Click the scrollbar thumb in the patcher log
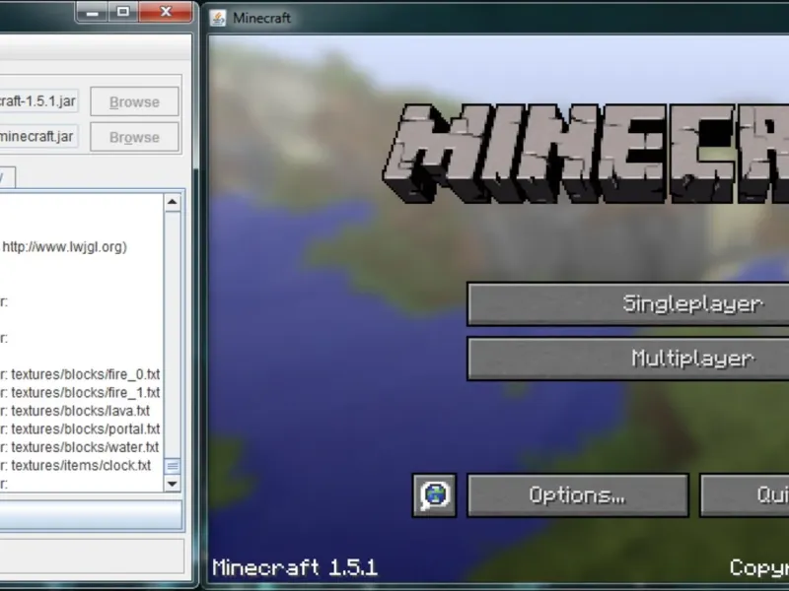This screenshot has height=591, width=789. click(x=172, y=466)
